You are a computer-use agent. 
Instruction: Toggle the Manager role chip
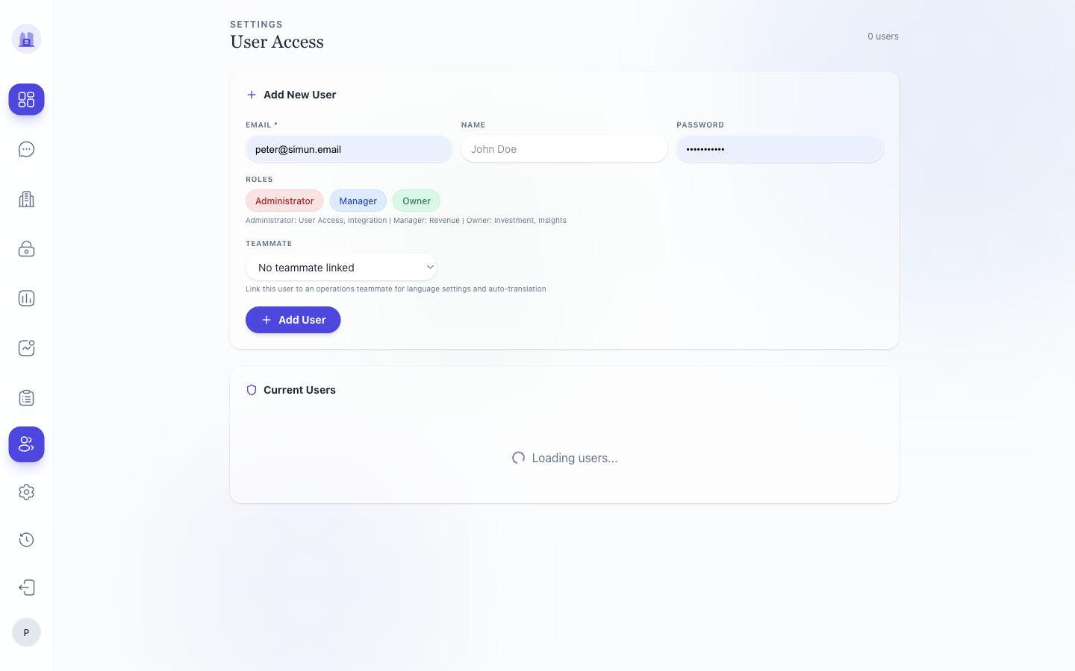(x=358, y=201)
